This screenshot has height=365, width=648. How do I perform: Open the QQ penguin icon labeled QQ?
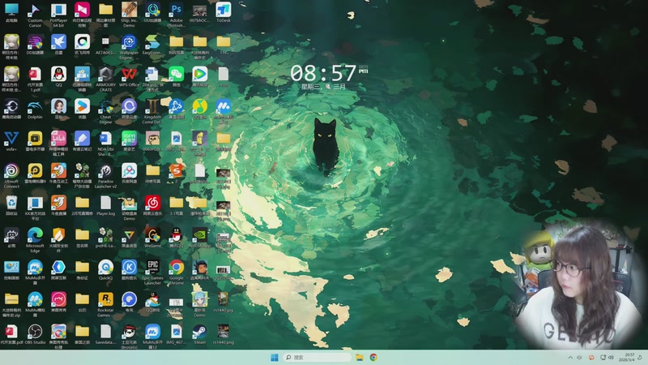tap(58, 77)
